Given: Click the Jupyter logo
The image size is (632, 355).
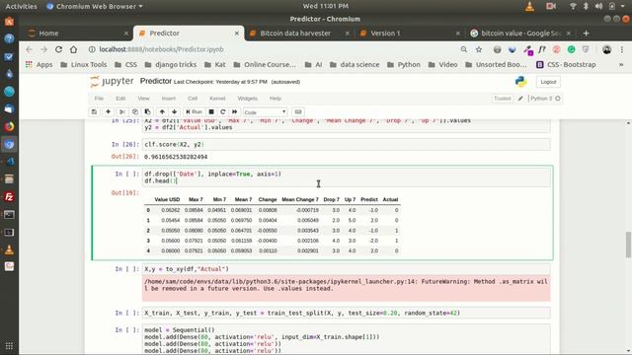Looking at the screenshot, I should click(112, 81).
